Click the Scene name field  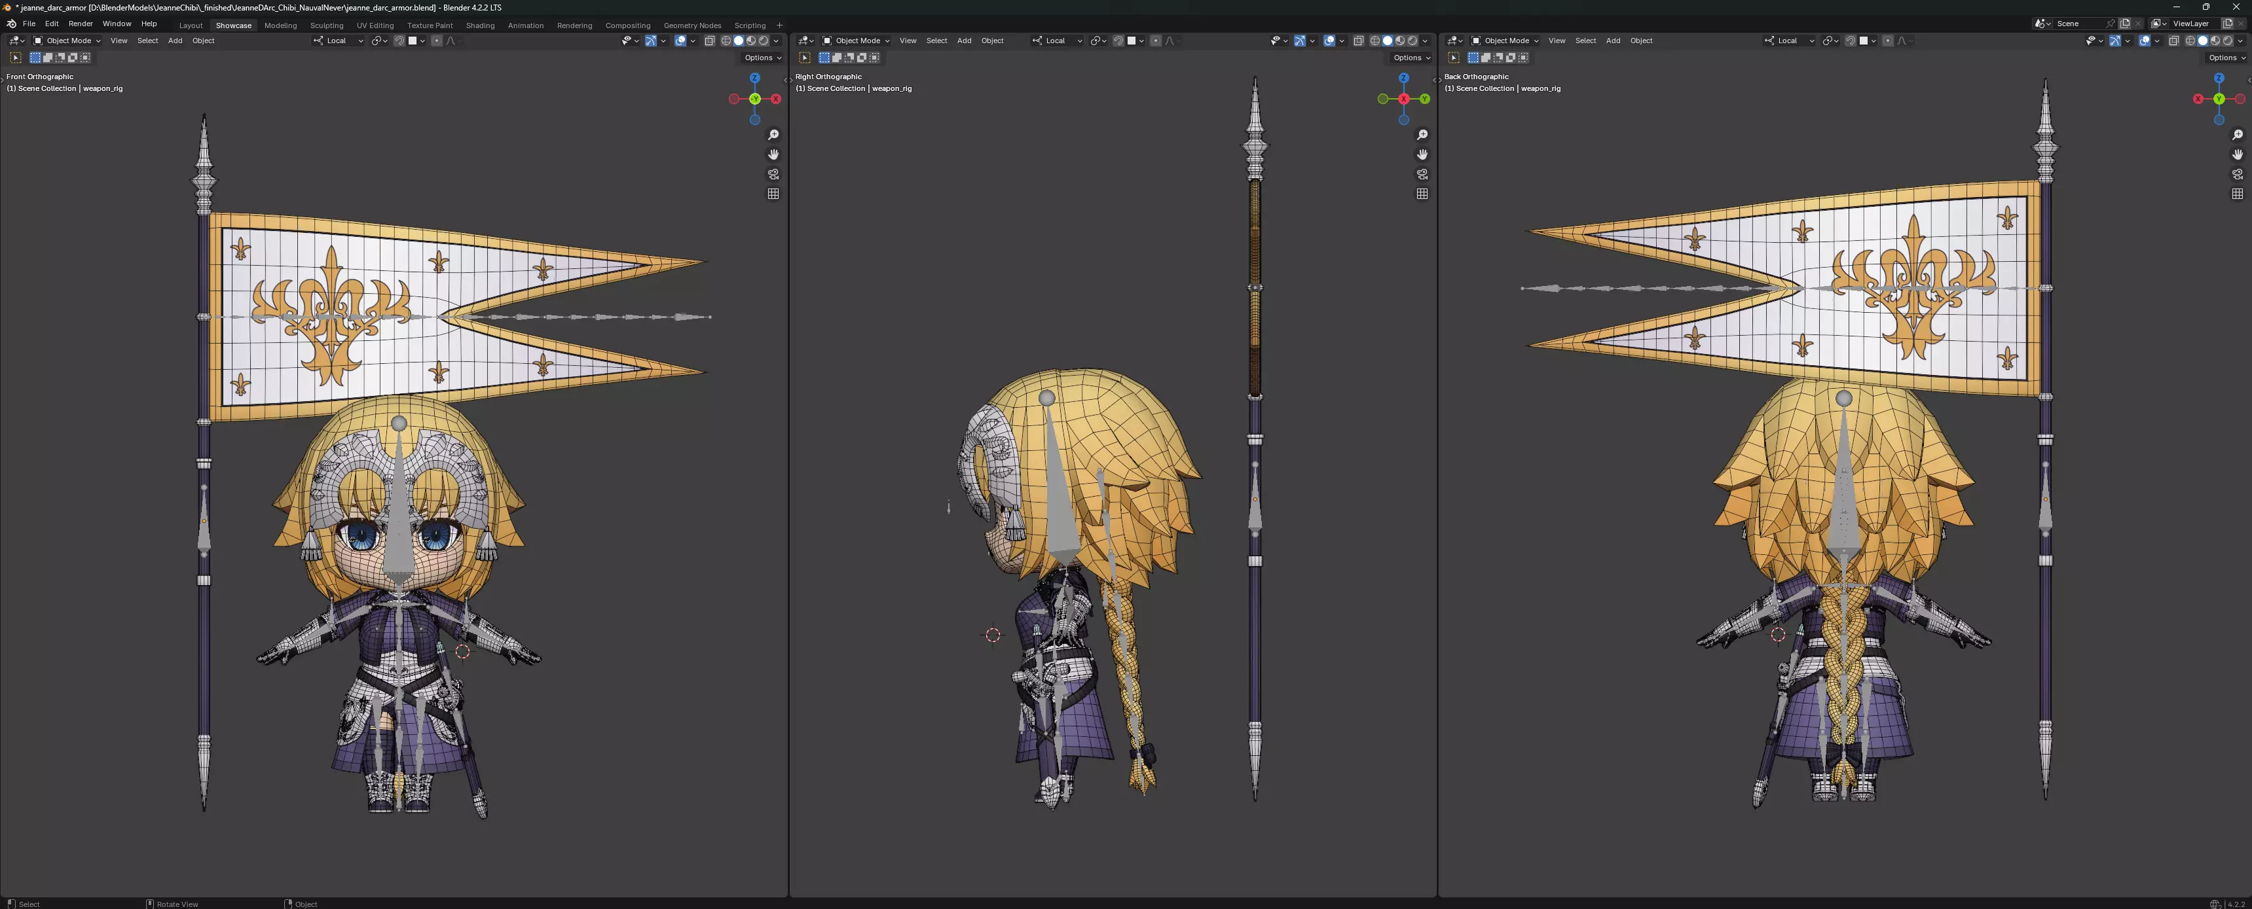click(2084, 24)
